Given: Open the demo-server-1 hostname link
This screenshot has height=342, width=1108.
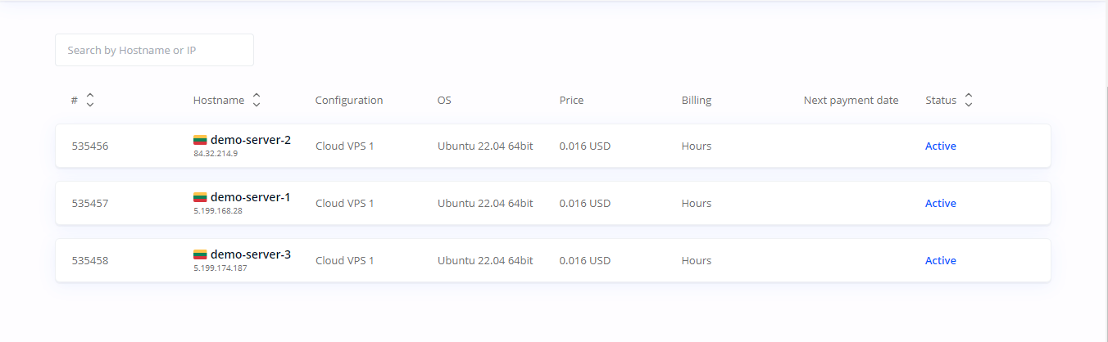Looking at the screenshot, I should click(x=250, y=197).
